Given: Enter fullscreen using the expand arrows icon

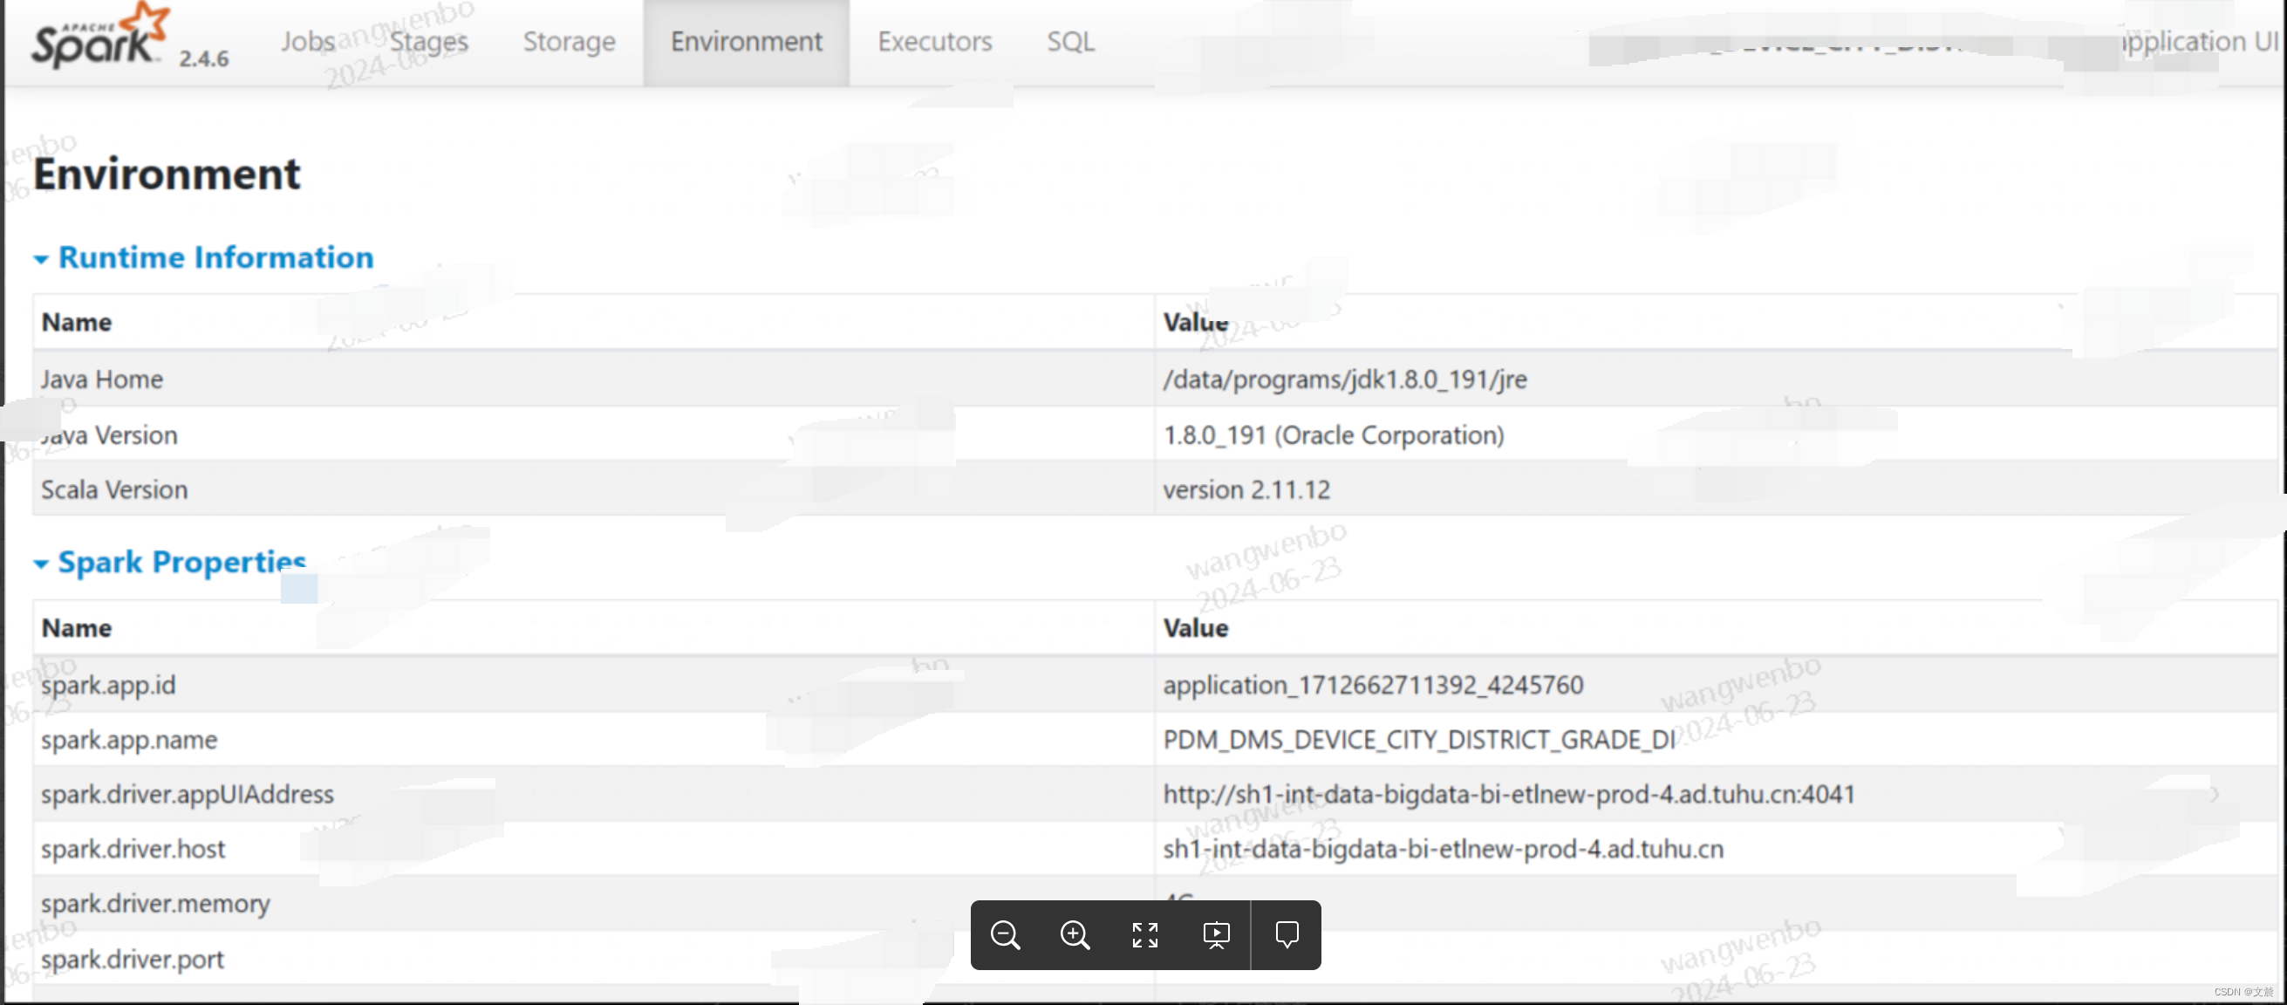Looking at the screenshot, I should [1145, 934].
